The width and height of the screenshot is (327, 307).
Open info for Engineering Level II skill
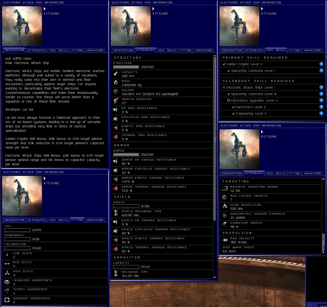tap(321, 113)
